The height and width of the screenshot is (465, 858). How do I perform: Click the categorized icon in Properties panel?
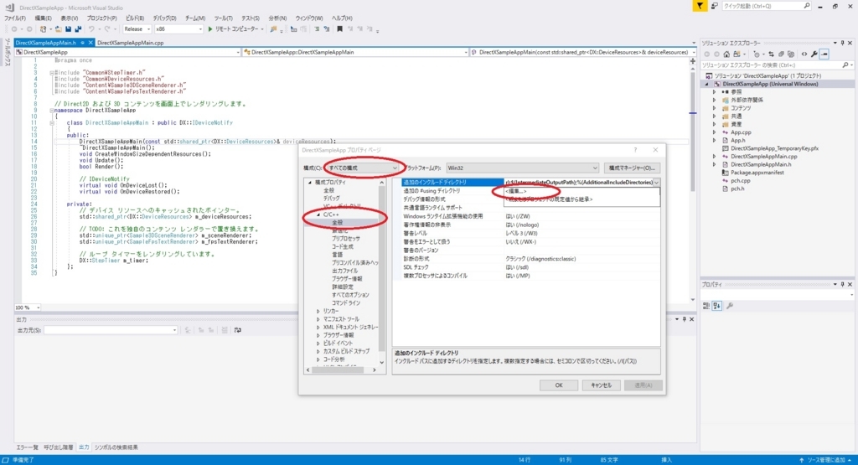tap(706, 306)
